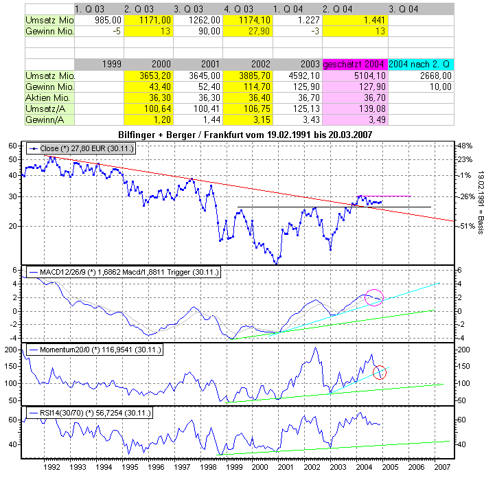Click the yellow cell '1174,10'
484x478 pixels.
pos(248,20)
